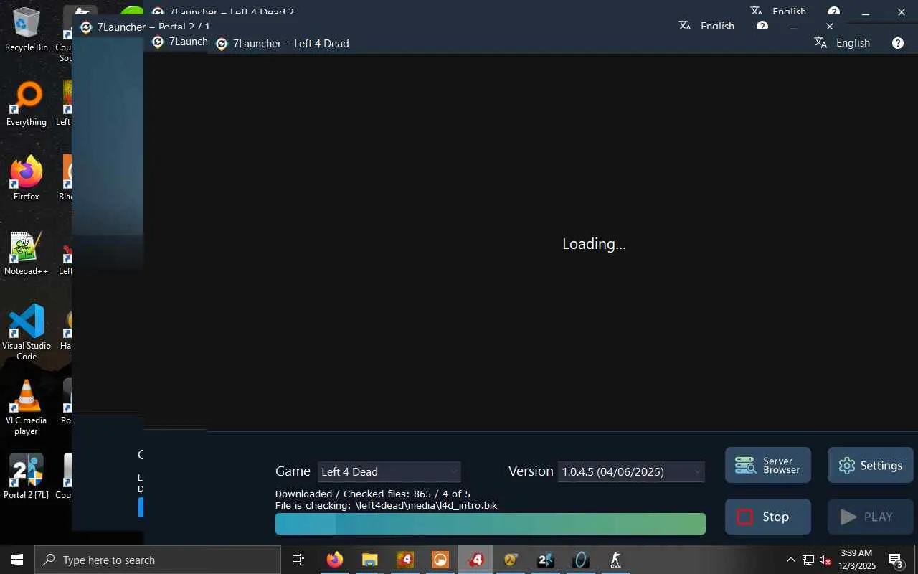Image resolution: width=918 pixels, height=574 pixels.
Task: Switch to the Half-Life taskbar icon
Action: tap(511, 560)
